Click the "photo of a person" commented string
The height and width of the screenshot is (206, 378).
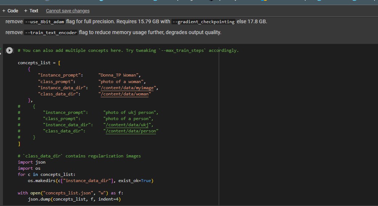[127, 119]
